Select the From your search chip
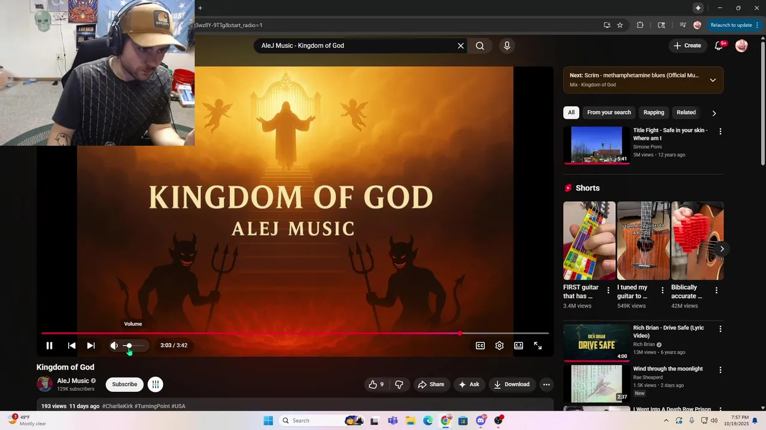766x430 pixels. (x=609, y=112)
